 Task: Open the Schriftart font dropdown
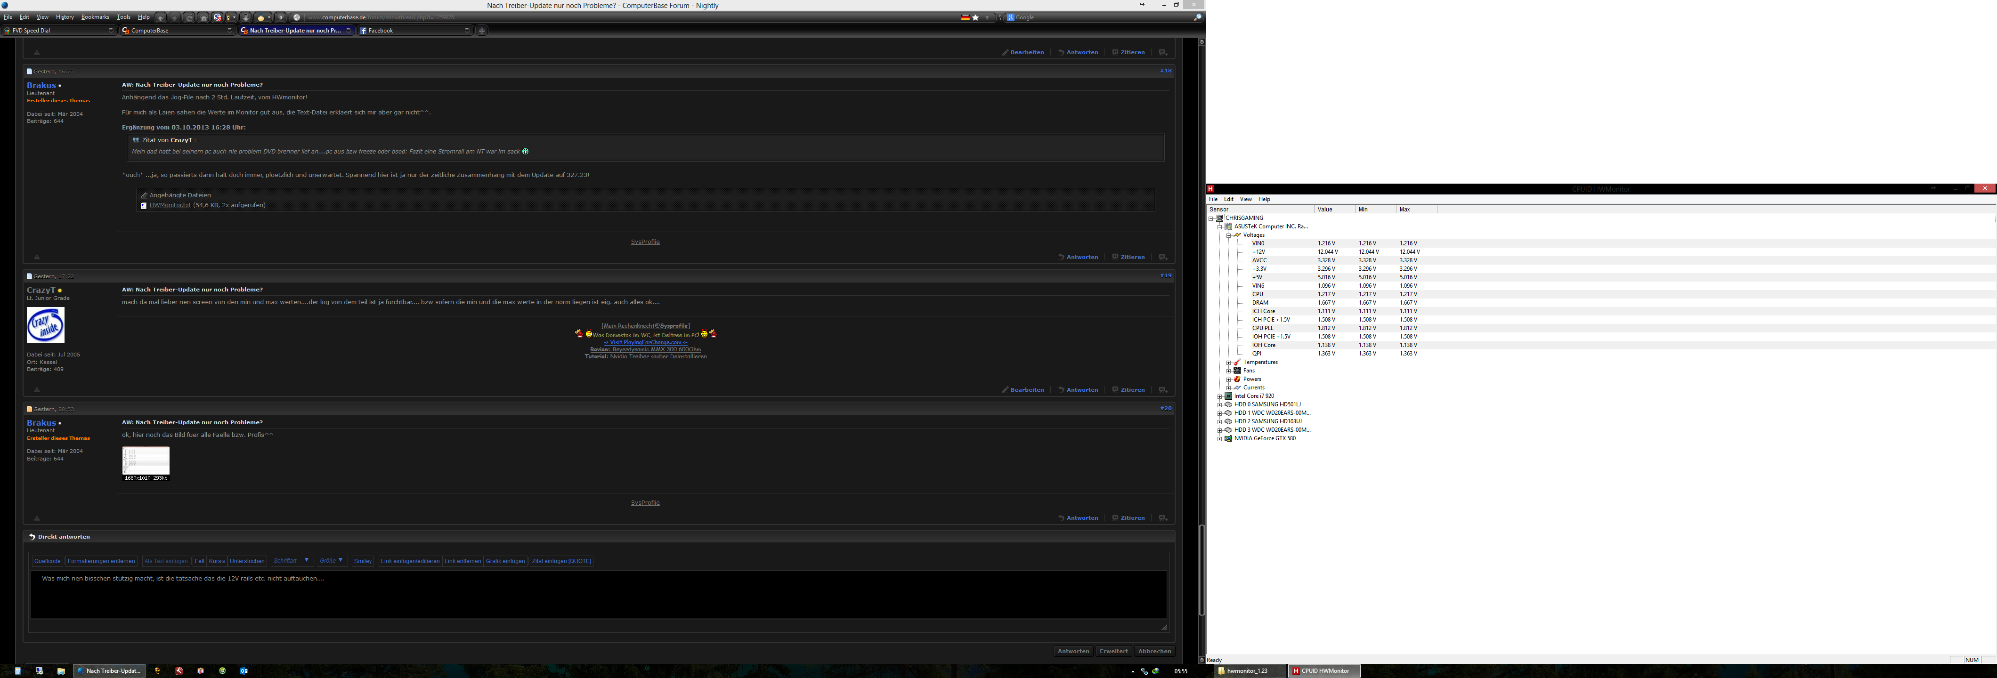click(292, 561)
